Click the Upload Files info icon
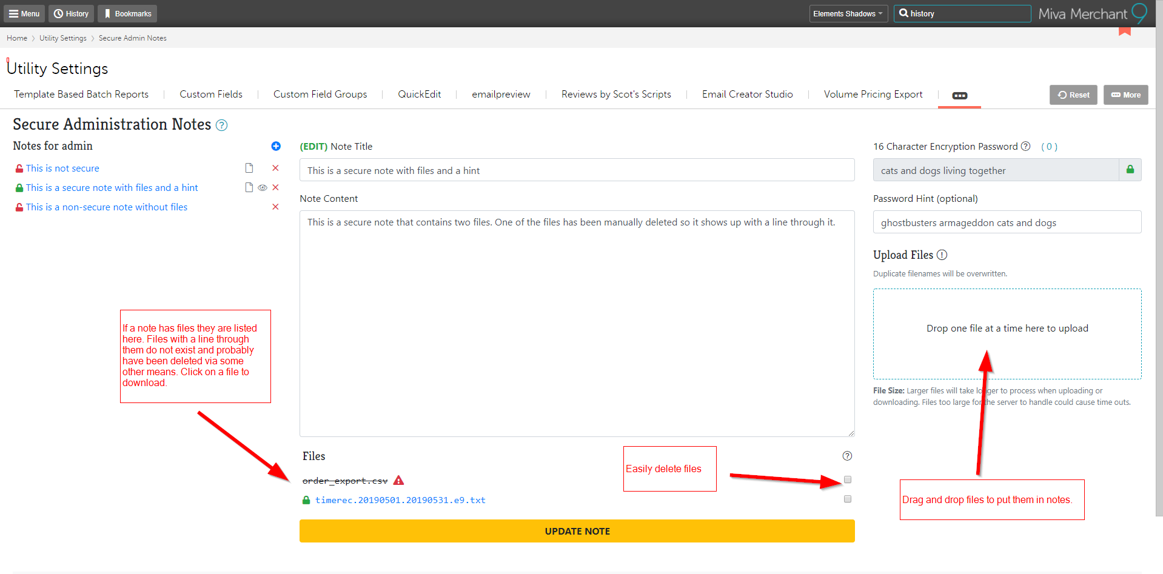 (x=942, y=255)
